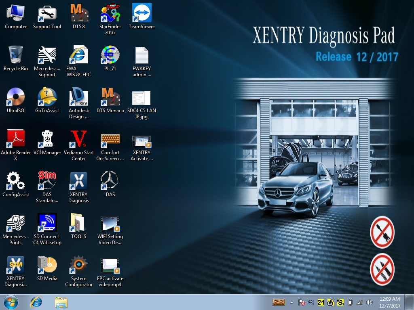Open the GoToAssist shortcut
The image size is (414, 310).
(x=47, y=100)
